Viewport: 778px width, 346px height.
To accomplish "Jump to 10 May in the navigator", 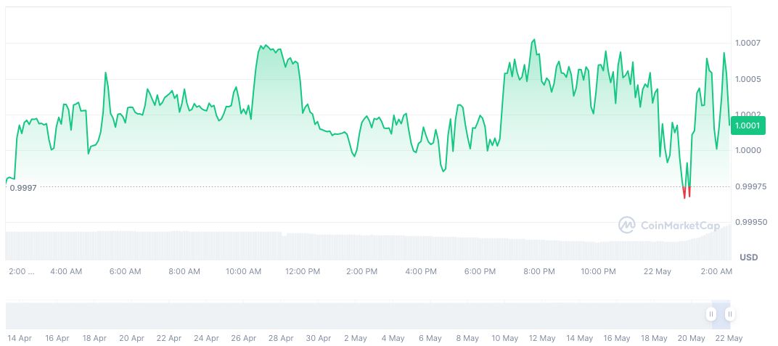I will pyautogui.click(x=505, y=338).
